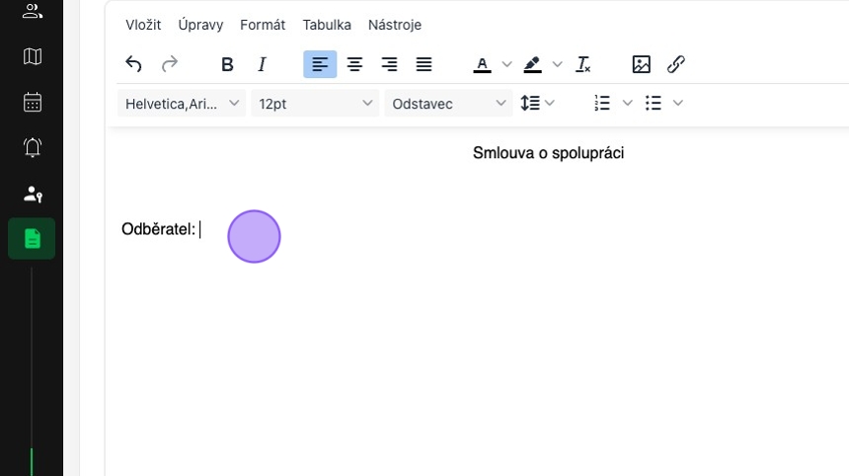Open the Úpravy menu
The height and width of the screenshot is (476, 849).
tap(200, 25)
